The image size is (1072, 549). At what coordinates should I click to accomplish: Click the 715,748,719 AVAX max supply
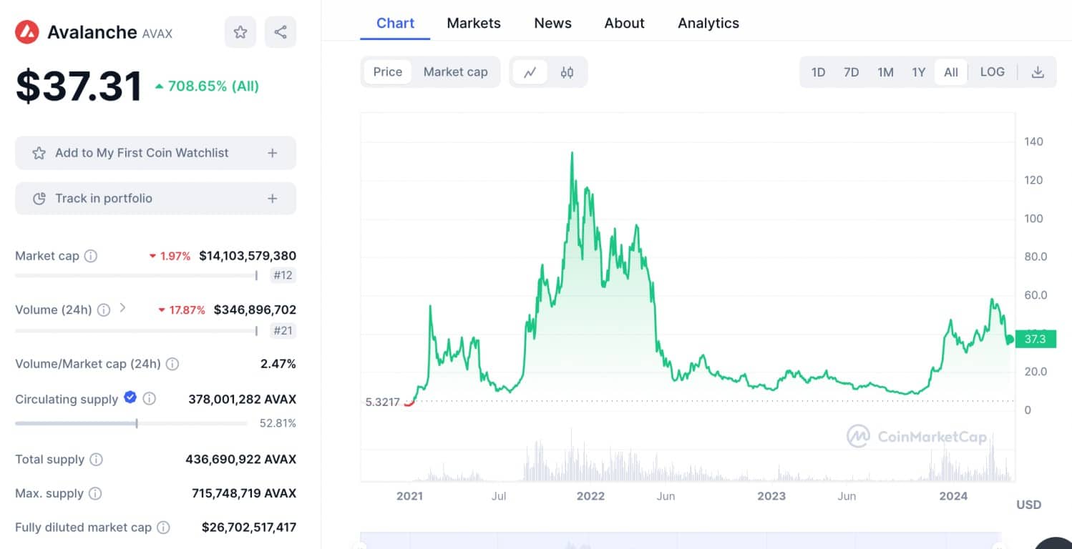pyautogui.click(x=244, y=493)
